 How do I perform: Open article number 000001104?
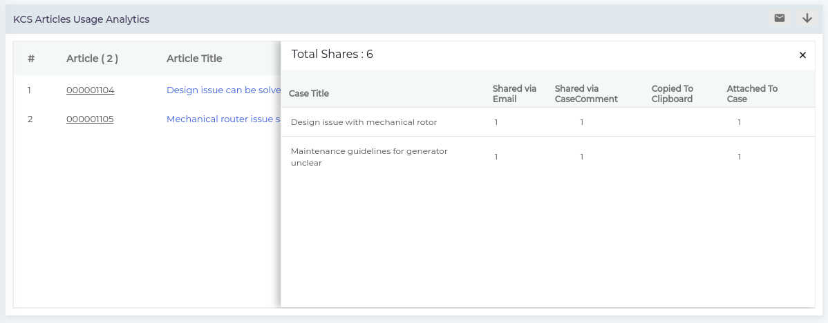tap(91, 90)
